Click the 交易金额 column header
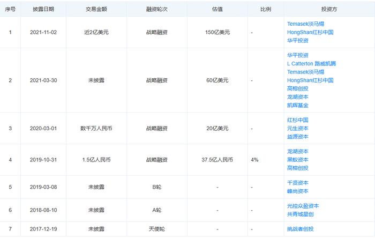 (x=96, y=9)
